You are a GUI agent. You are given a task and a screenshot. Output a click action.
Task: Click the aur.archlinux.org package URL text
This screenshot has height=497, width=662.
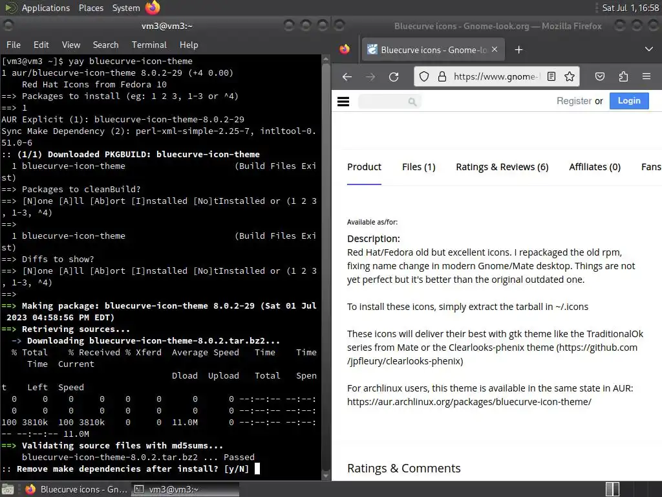(469, 402)
